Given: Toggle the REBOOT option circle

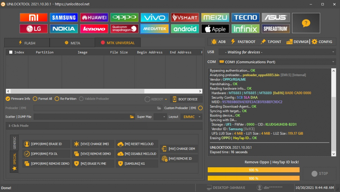Looking at the screenshot, I should [147, 99].
